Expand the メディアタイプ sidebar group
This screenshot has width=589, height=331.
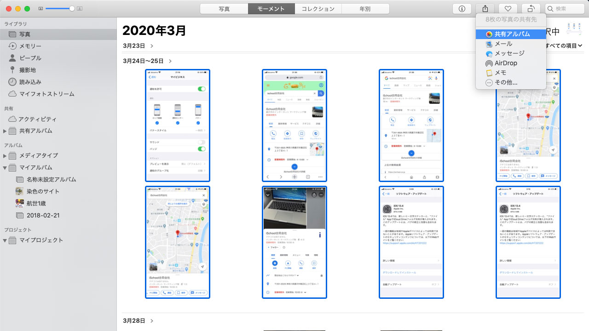(x=5, y=156)
